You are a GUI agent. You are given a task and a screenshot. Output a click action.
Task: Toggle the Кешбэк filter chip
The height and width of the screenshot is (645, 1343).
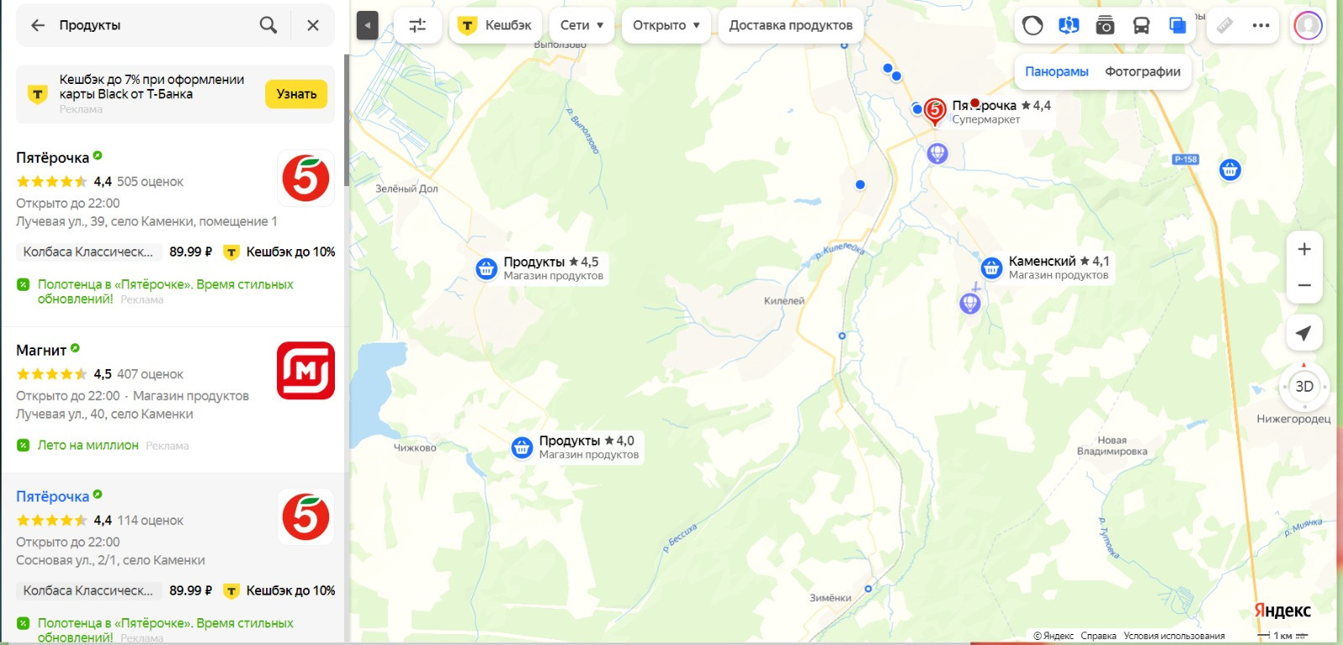pyautogui.click(x=496, y=25)
